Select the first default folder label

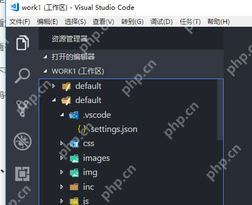tap(88, 86)
